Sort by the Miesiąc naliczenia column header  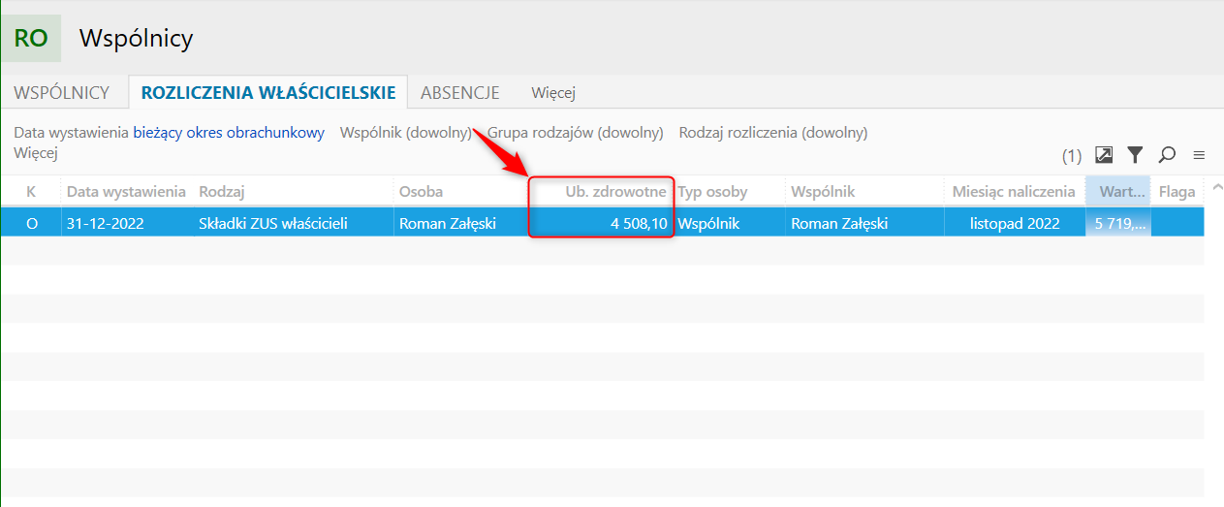coord(1015,192)
